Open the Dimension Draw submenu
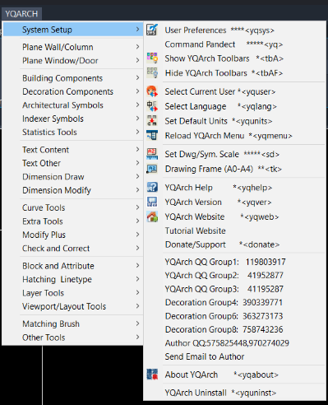 [73, 176]
